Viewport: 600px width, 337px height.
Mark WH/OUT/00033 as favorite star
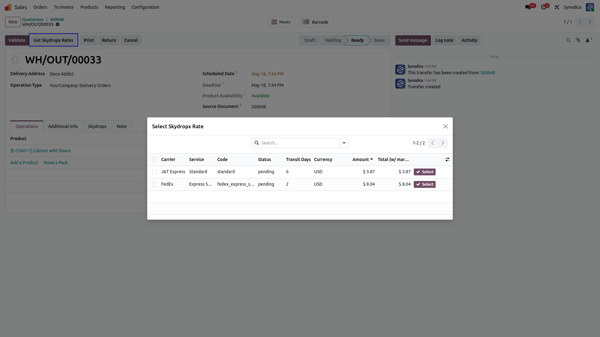click(15, 59)
